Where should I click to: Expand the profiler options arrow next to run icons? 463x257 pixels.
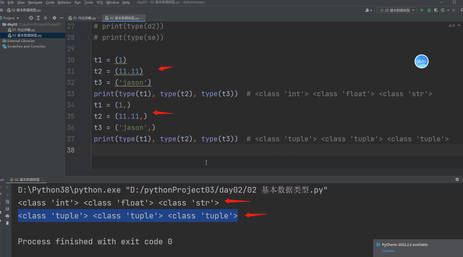448,10
